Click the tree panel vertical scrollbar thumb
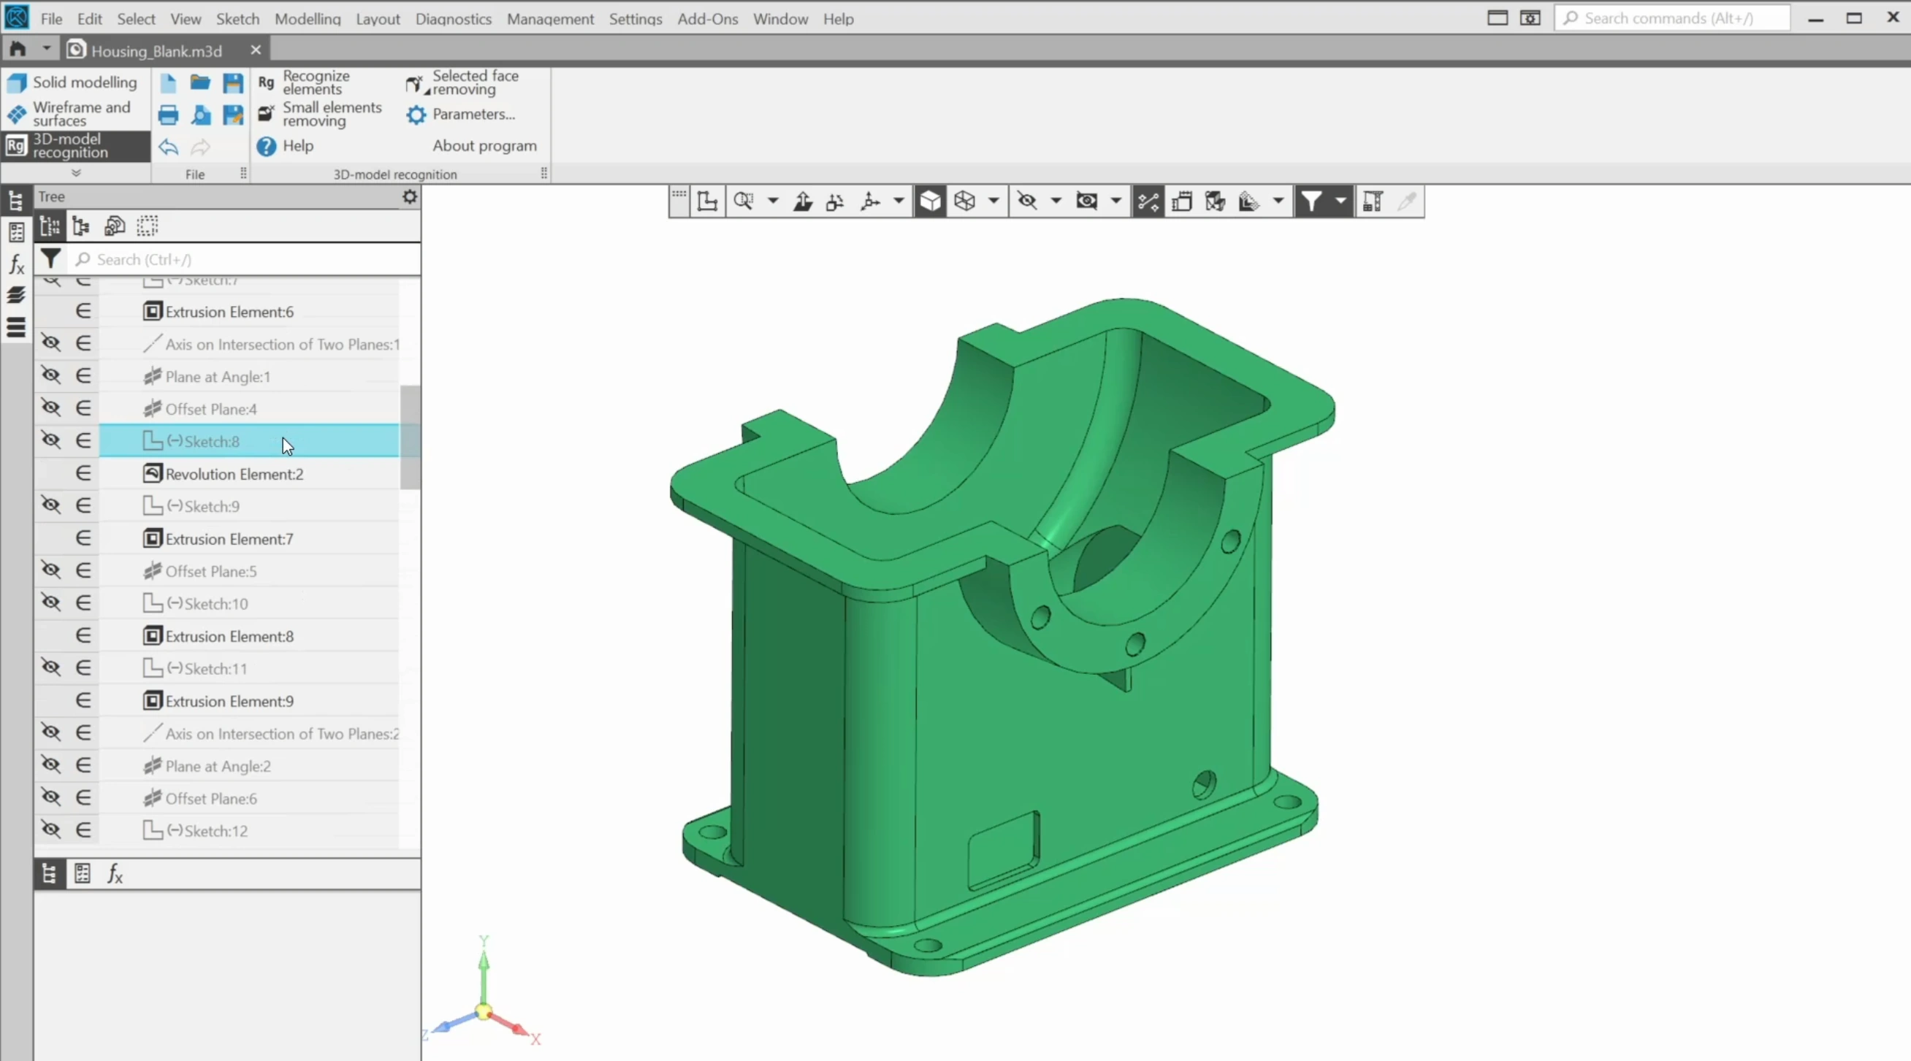This screenshot has height=1061, width=1911. tap(410, 437)
